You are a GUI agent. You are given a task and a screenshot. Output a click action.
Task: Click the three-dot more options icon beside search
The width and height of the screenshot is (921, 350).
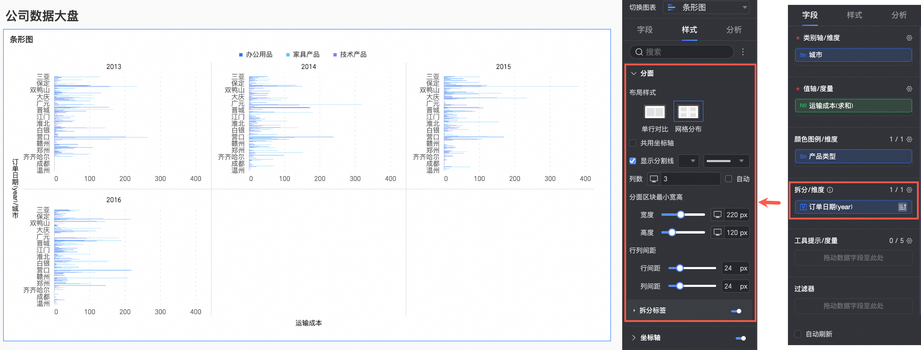[x=743, y=52]
